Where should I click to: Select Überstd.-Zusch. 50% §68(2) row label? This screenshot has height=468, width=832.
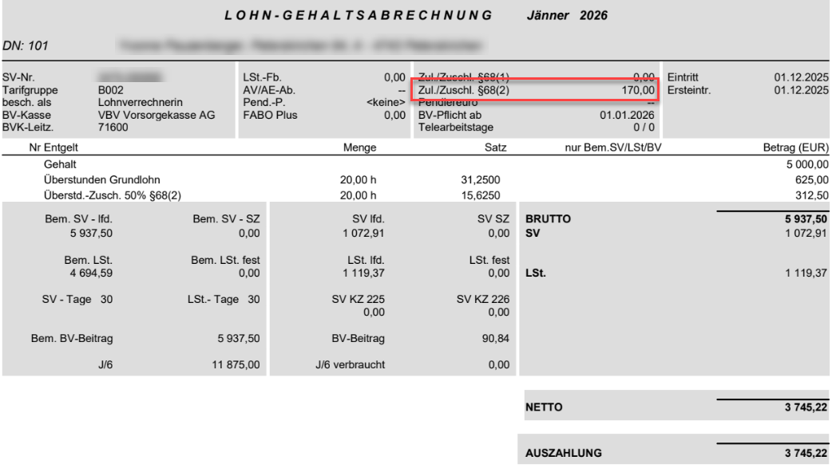tap(113, 195)
